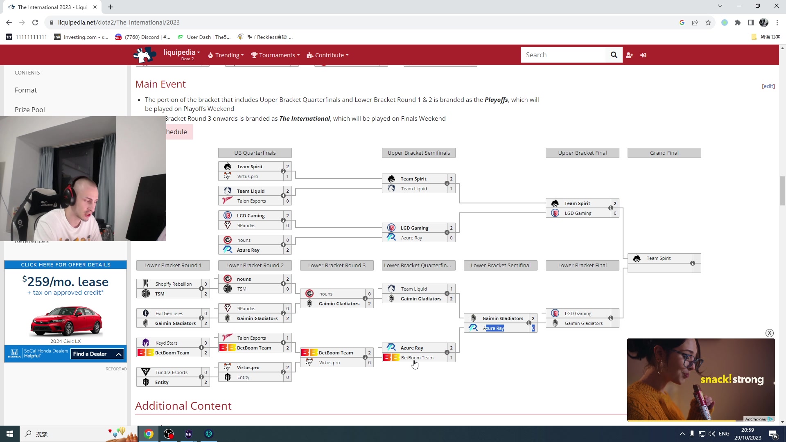
Task: Bookmark this page with star icon
Action: point(708,23)
